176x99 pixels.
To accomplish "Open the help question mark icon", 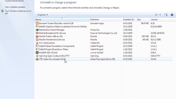I will pyautogui.click(x=172, y=15).
